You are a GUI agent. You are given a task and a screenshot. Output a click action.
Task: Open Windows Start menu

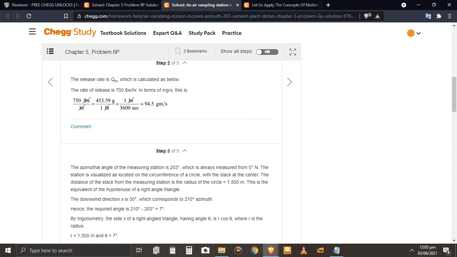click(x=8, y=250)
